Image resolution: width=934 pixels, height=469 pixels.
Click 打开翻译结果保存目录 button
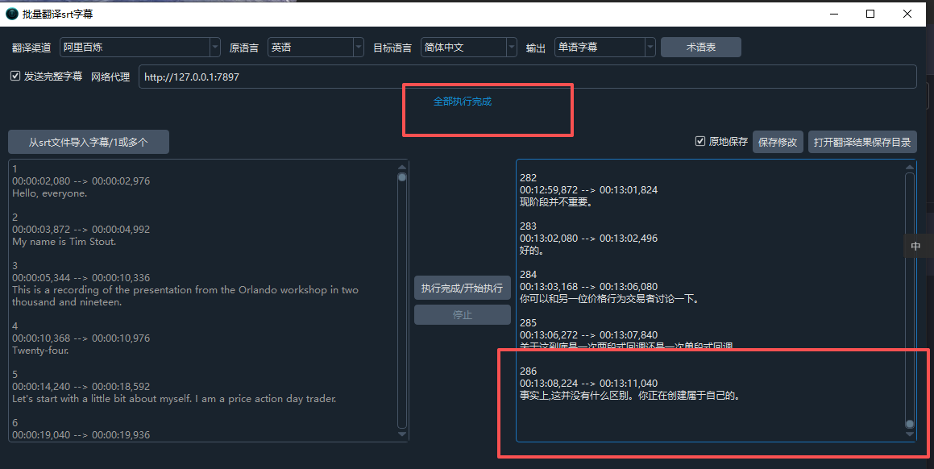[x=862, y=142]
